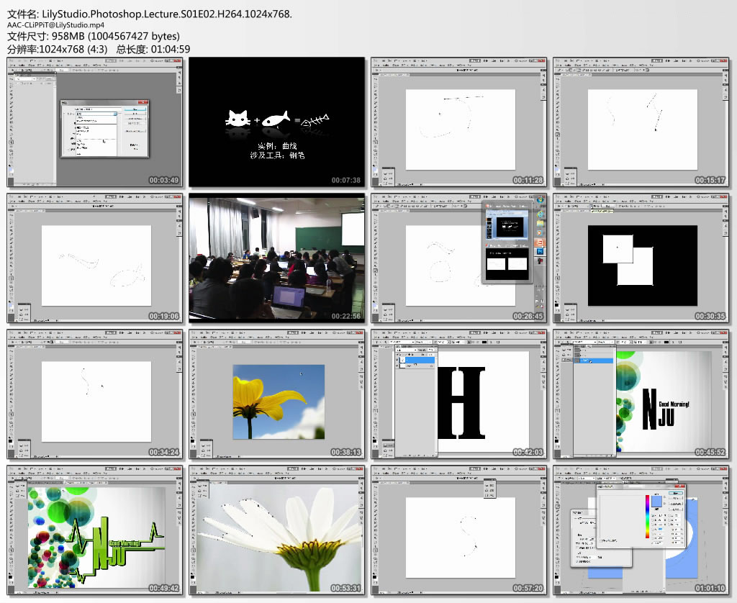Open the classroom photo thumbnail at 00:22:56
737x603 pixels.
click(x=276, y=257)
